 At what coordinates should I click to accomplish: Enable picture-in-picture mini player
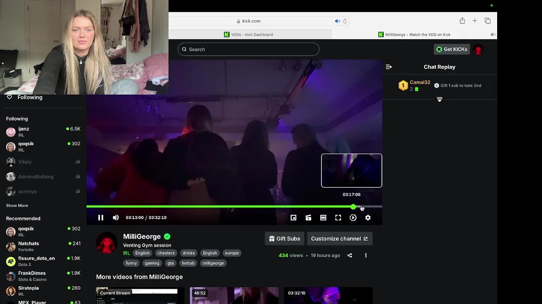(293, 217)
